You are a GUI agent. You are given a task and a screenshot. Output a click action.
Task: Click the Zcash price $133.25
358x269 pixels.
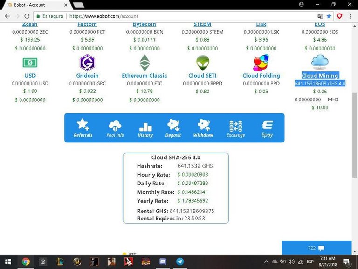click(x=30, y=40)
